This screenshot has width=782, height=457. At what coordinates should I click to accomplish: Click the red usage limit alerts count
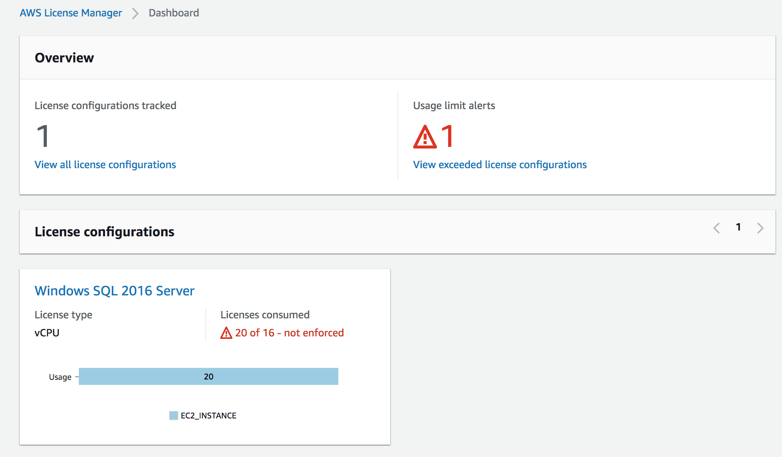[447, 136]
